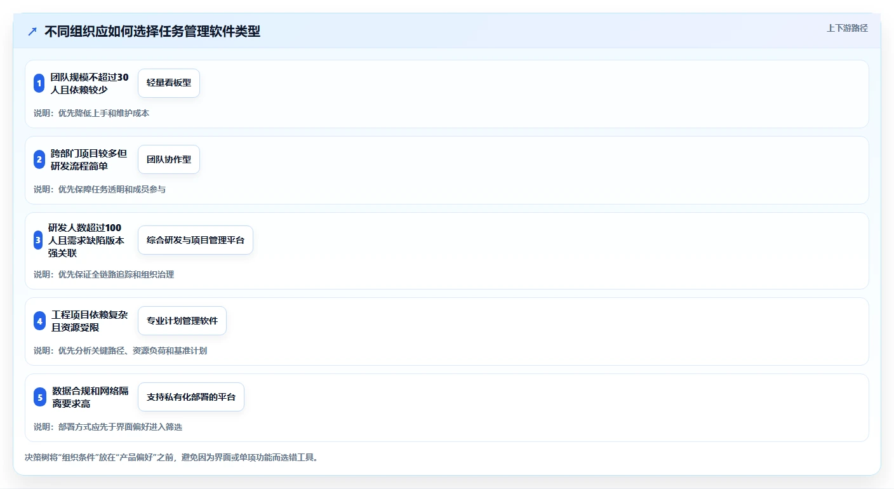The height and width of the screenshot is (489, 894).
Task: Click note 部署方式应先于界面偏好进入筛选
Action: tap(120, 427)
